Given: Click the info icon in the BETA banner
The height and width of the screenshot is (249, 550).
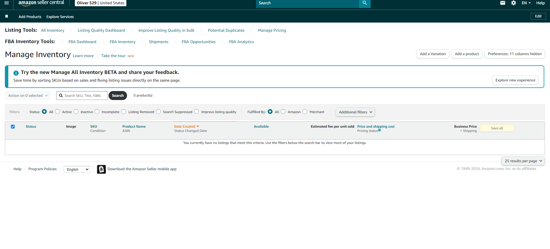Looking at the screenshot, I should [16, 73].
